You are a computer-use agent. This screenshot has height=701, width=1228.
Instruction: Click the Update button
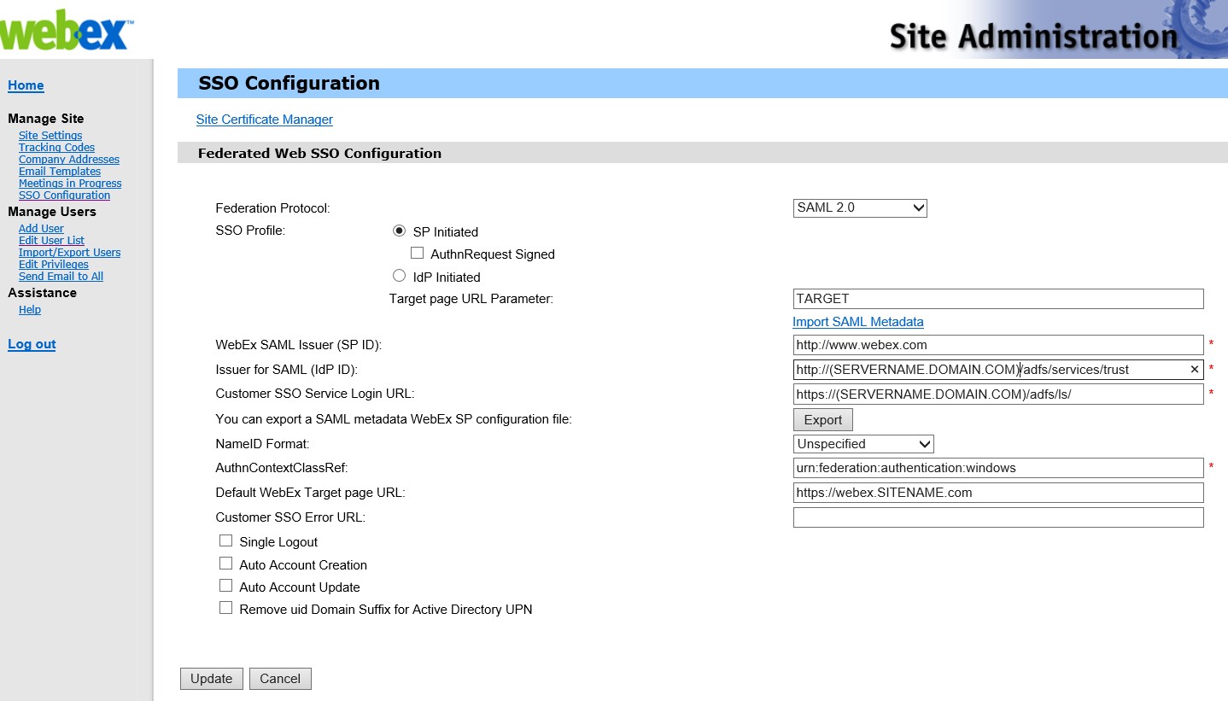pyautogui.click(x=212, y=679)
